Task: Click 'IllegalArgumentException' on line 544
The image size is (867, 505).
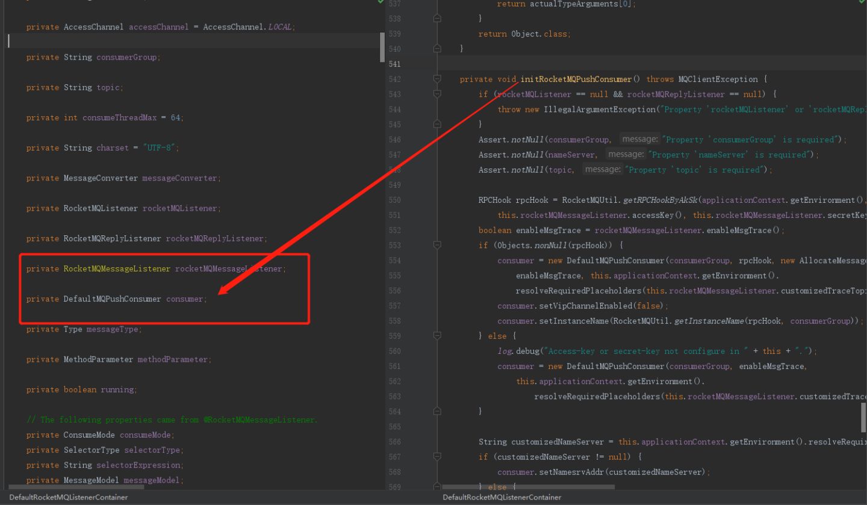Action: pos(600,110)
